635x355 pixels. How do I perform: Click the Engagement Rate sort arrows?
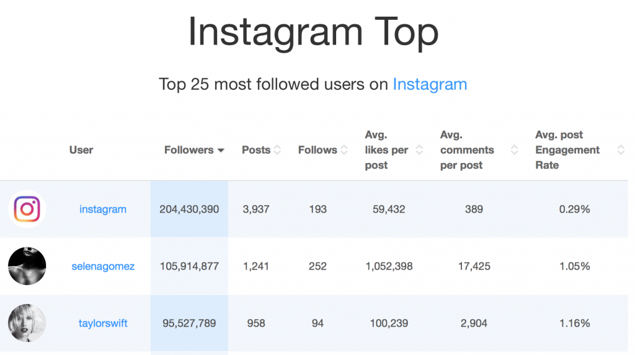click(621, 150)
